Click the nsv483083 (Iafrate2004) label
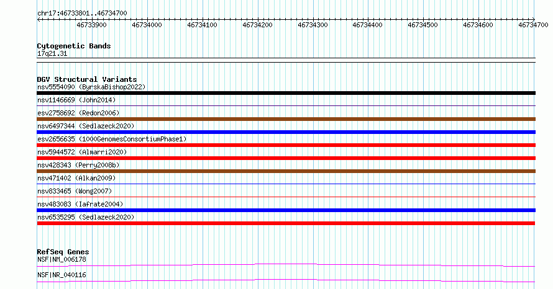This screenshot has height=289, width=553. click(80, 204)
